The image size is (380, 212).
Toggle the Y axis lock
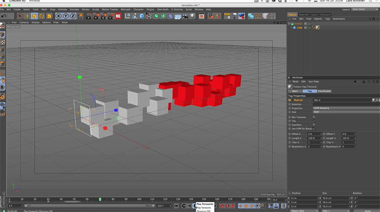click(x=65, y=16)
